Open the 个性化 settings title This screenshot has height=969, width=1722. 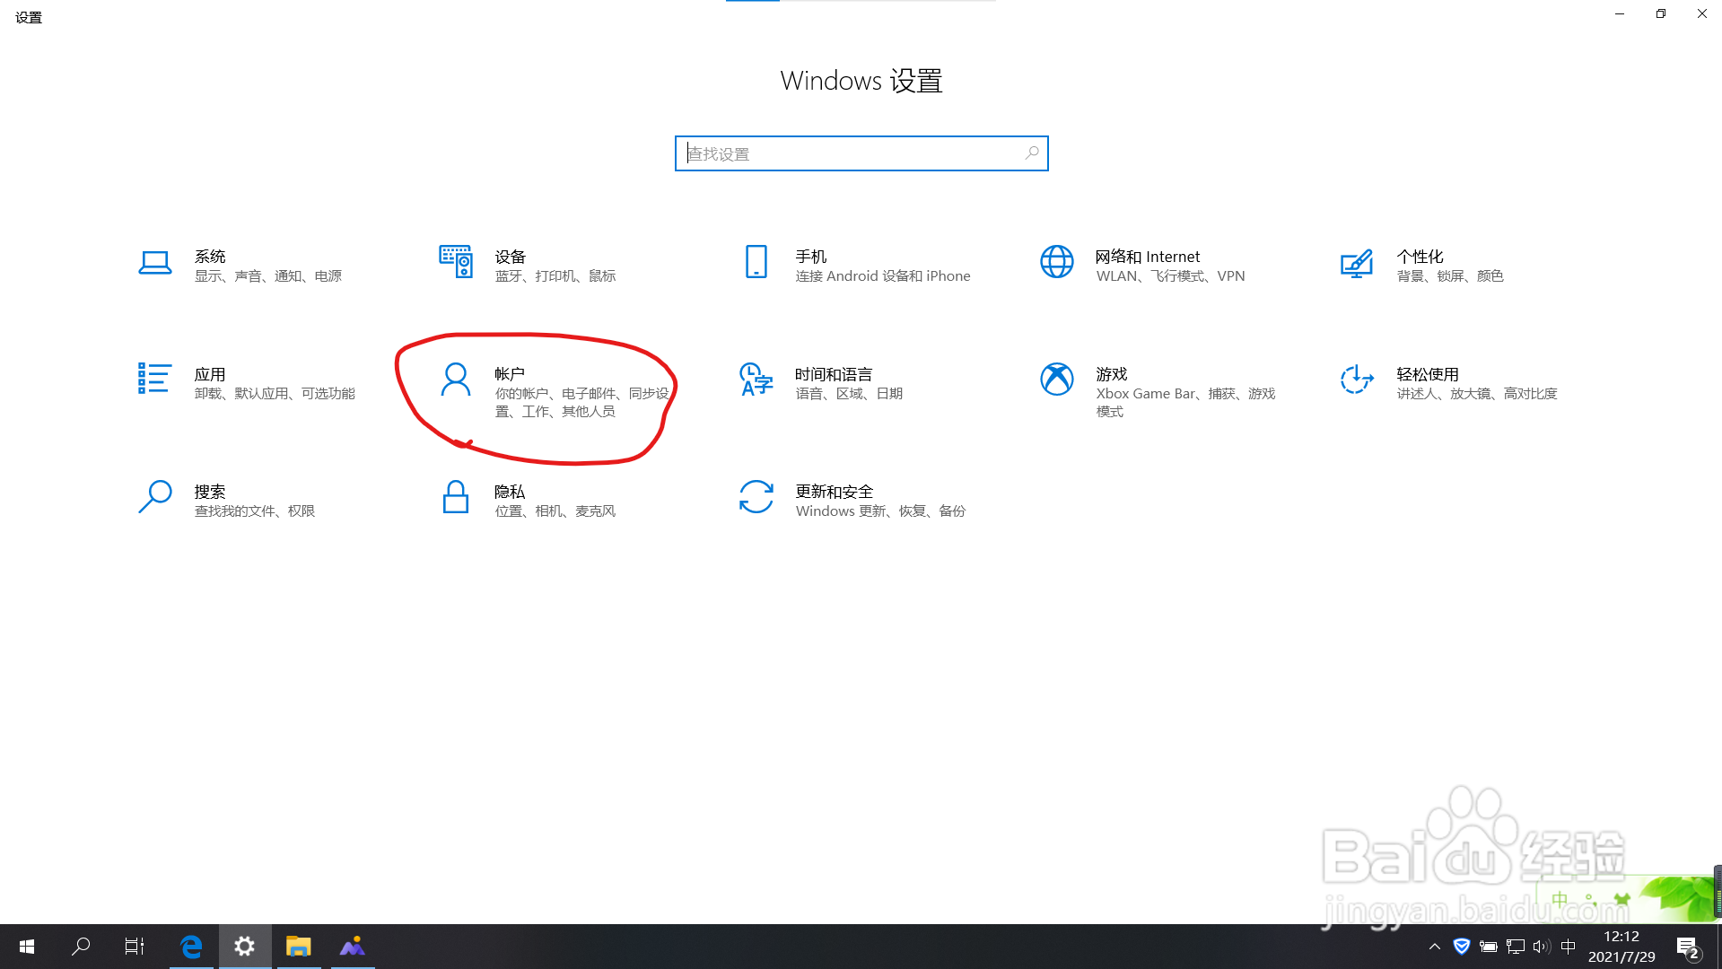point(1420,257)
